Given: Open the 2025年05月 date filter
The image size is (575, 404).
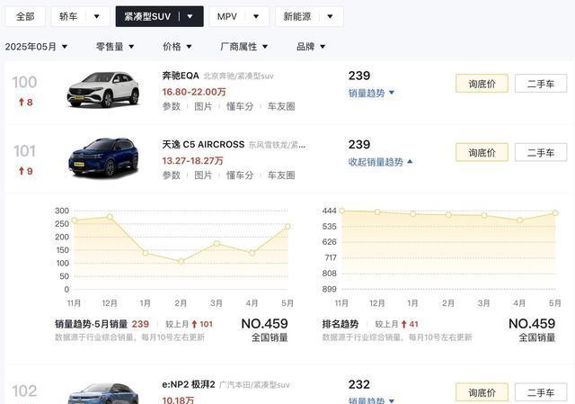Looking at the screenshot, I should [x=36, y=47].
